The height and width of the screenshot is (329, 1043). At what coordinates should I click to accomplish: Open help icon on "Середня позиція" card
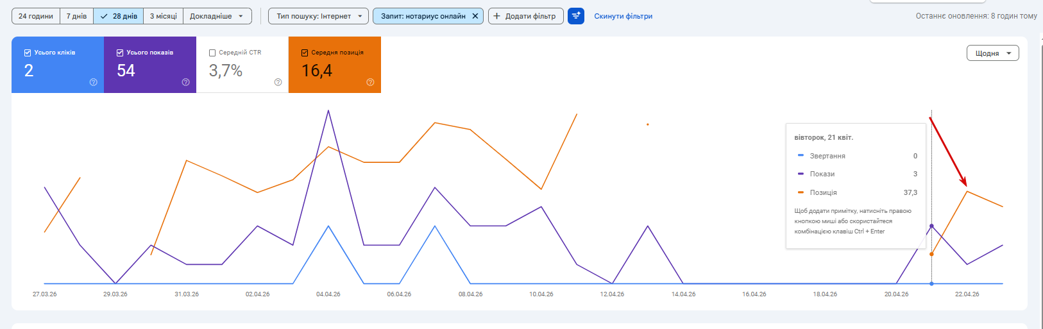tap(370, 82)
